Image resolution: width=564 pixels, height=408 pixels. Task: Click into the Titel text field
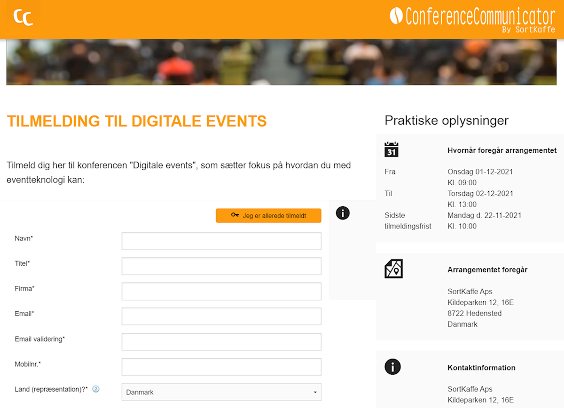coord(221,266)
